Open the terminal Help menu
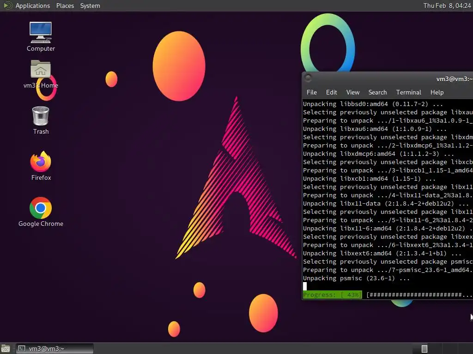This screenshot has width=473, height=354. [437, 92]
